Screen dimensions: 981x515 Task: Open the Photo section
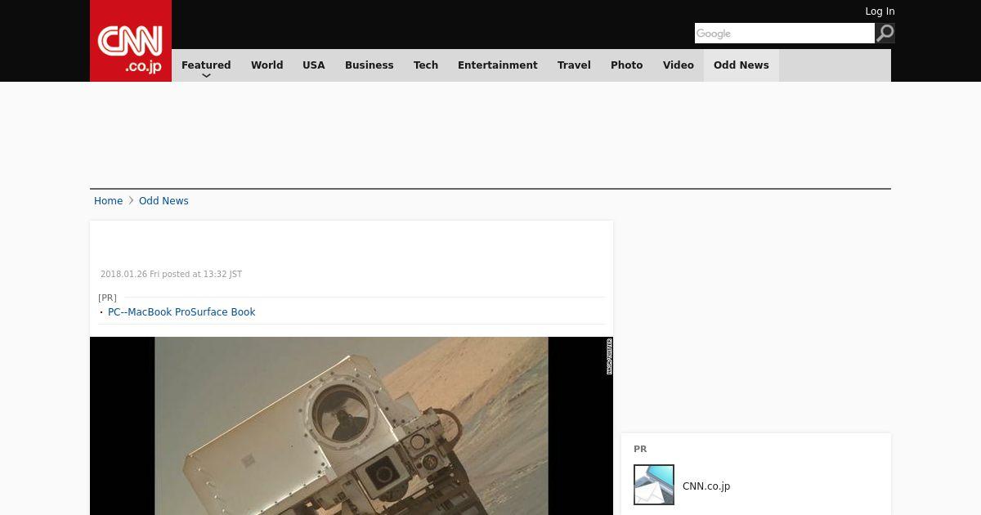click(627, 65)
